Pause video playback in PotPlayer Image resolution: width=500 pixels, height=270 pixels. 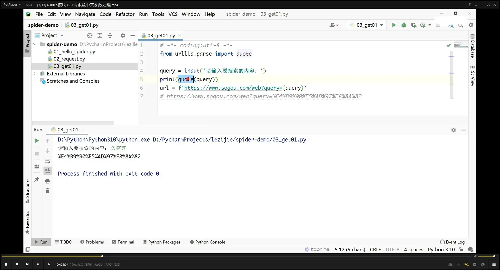(6, 264)
